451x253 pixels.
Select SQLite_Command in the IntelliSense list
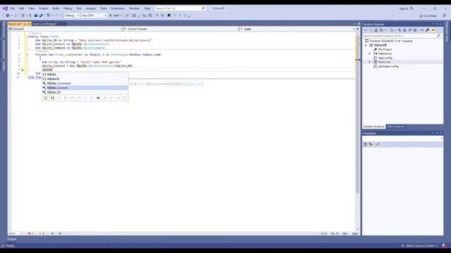coord(85,83)
